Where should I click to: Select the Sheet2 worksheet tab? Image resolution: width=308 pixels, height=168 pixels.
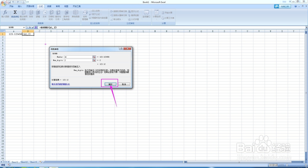click(x=24, y=162)
